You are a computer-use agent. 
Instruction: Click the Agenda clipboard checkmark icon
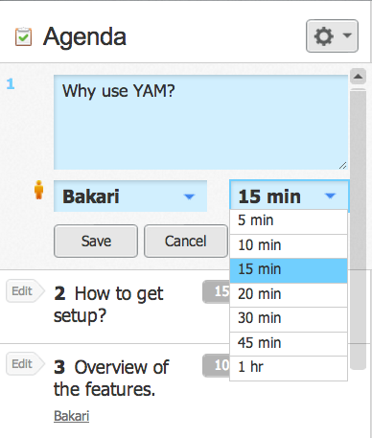(x=23, y=36)
